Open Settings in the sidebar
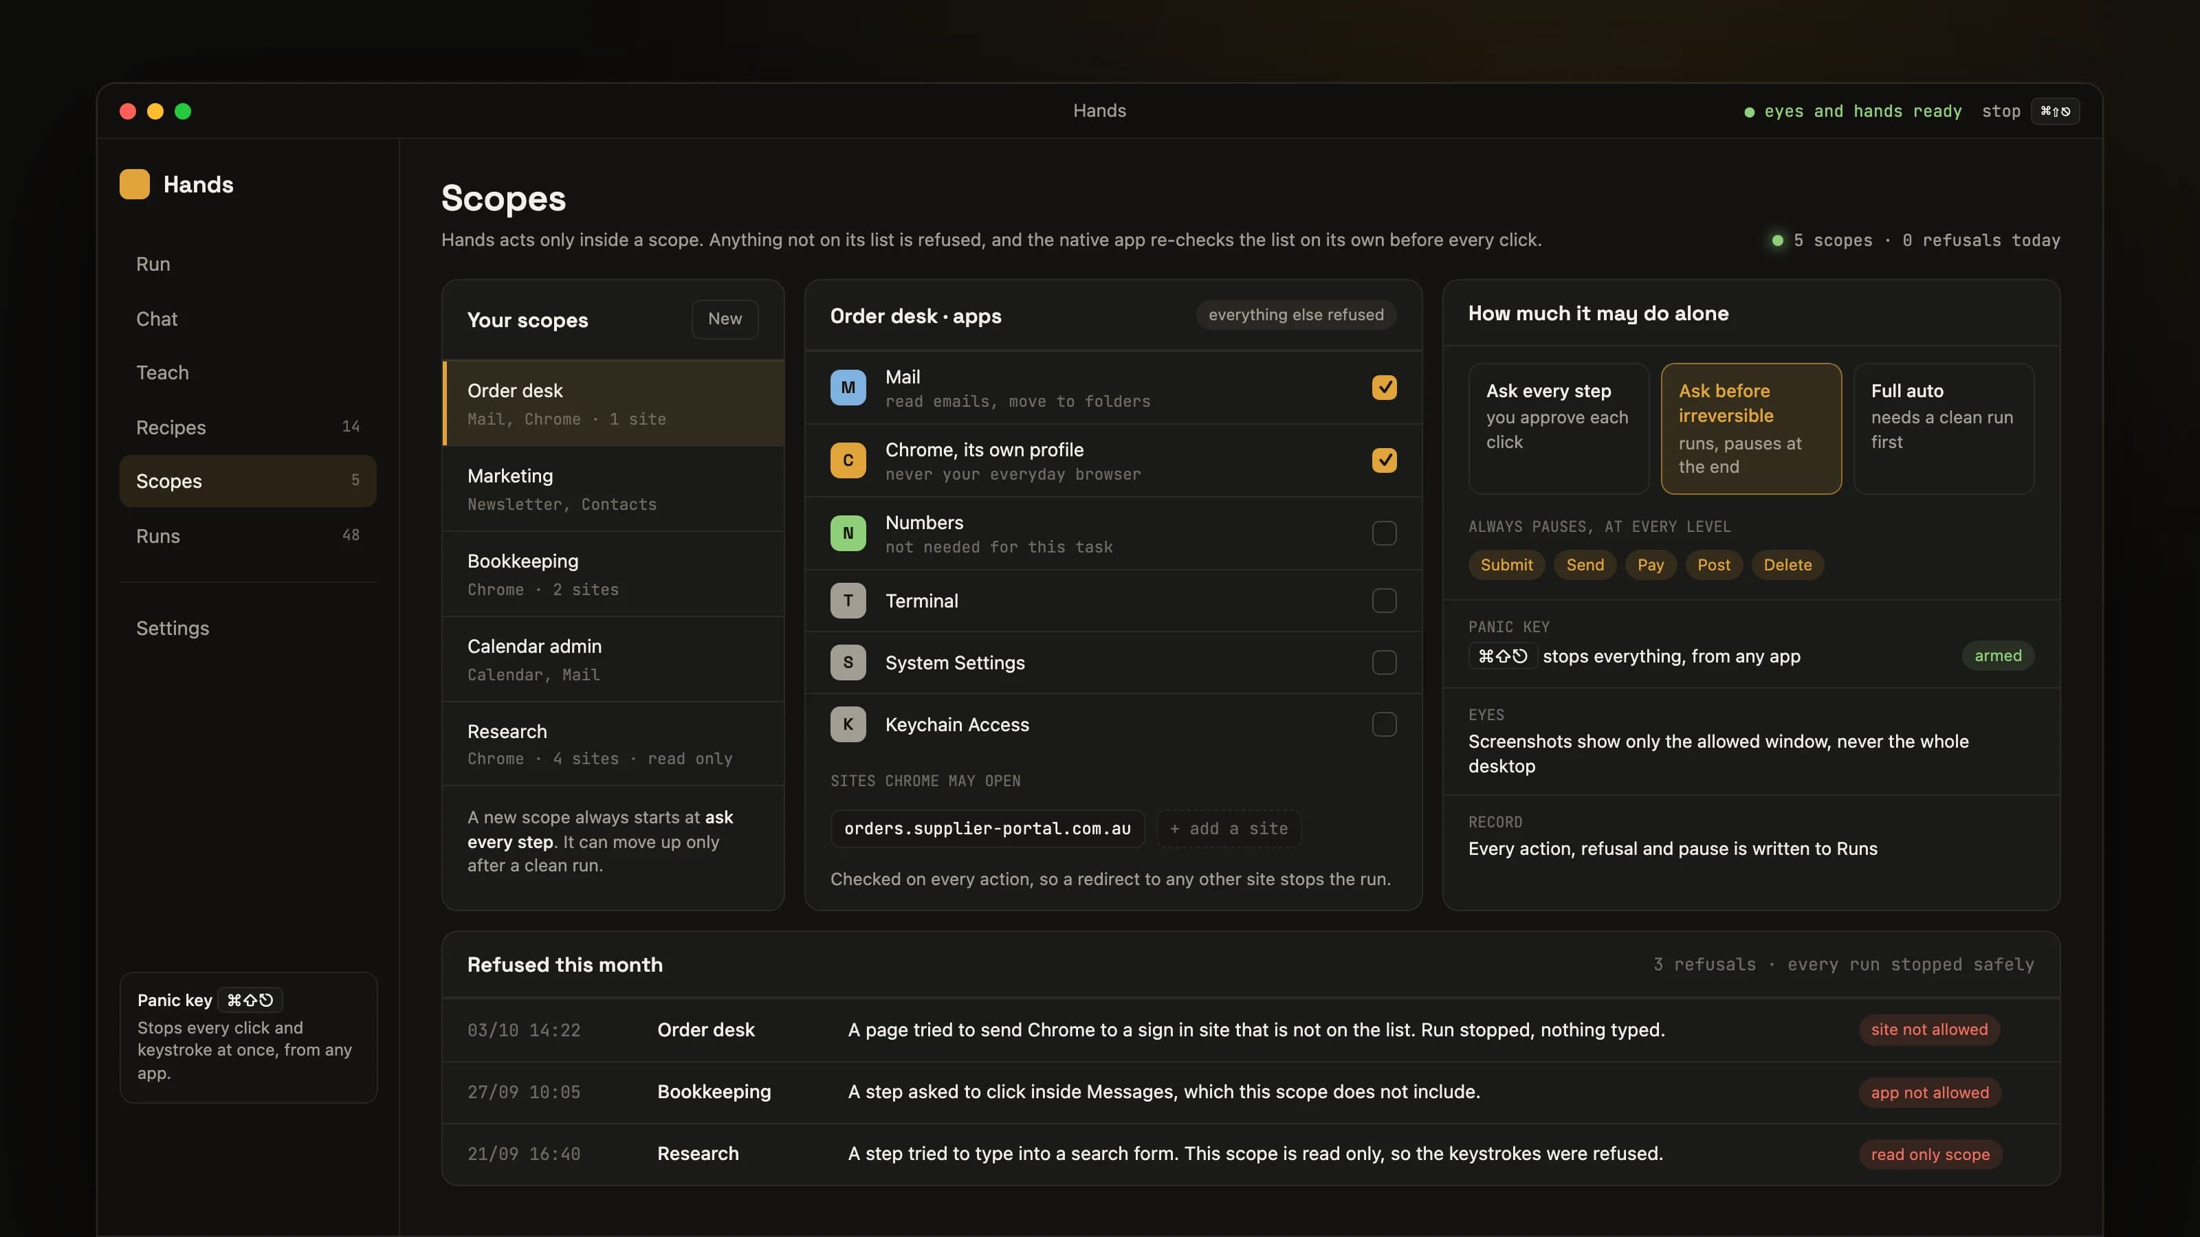Viewport: 2200px width, 1237px height. click(247, 627)
